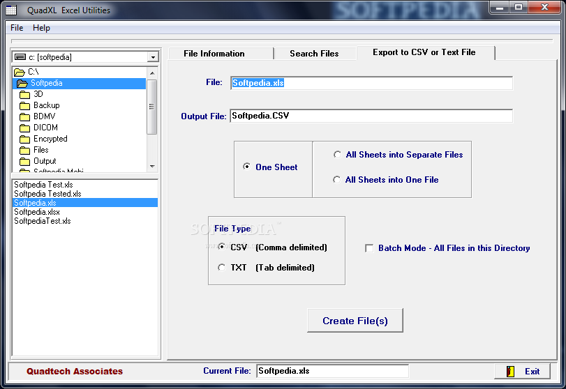
Task: Select the DICOM folder label in directory list
Action: click(45, 128)
